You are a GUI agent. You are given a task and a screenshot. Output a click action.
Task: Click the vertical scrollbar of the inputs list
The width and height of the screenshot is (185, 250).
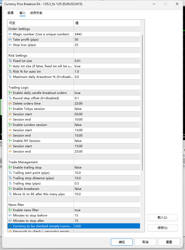click(142, 103)
